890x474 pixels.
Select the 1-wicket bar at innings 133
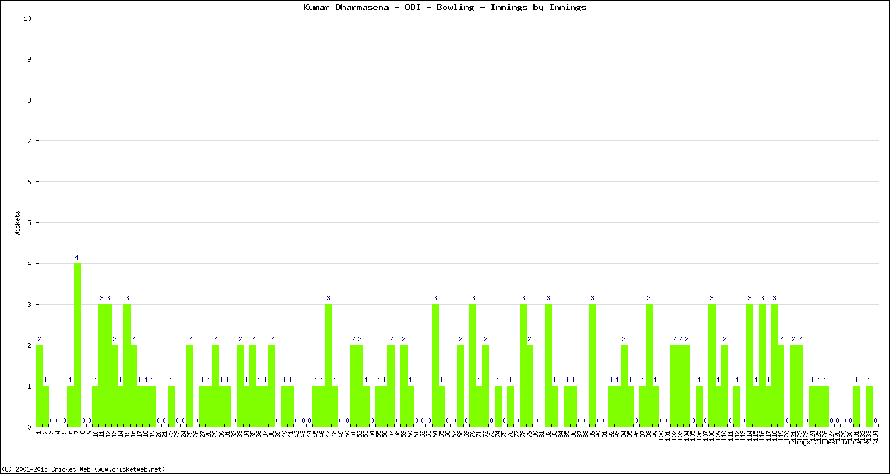[x=869, y=406]
